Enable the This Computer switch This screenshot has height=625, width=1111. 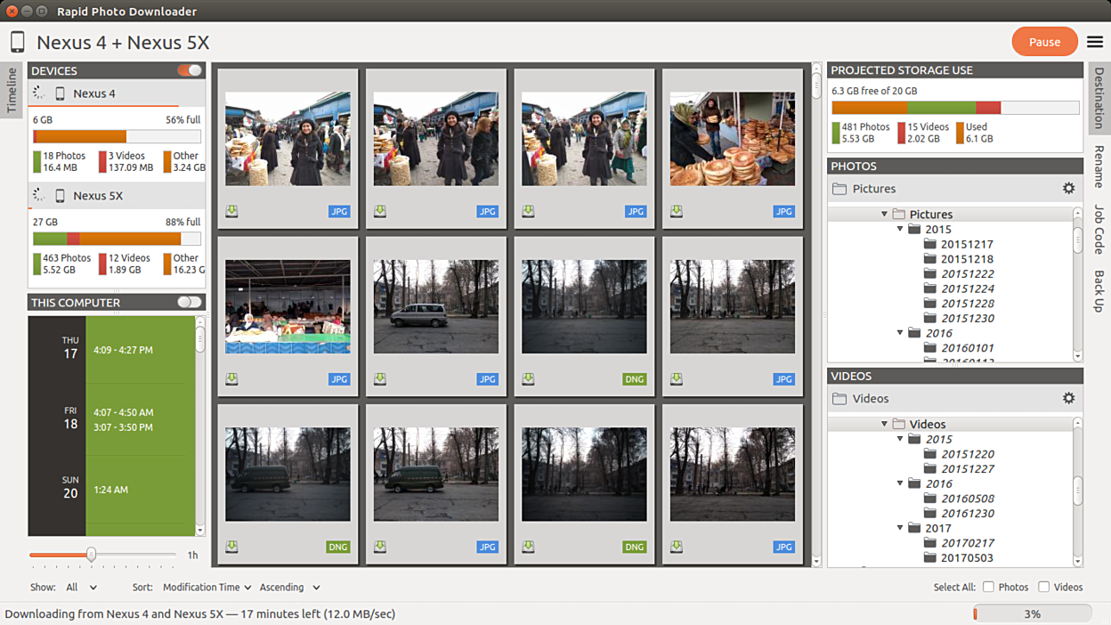(x=190, y=302)
